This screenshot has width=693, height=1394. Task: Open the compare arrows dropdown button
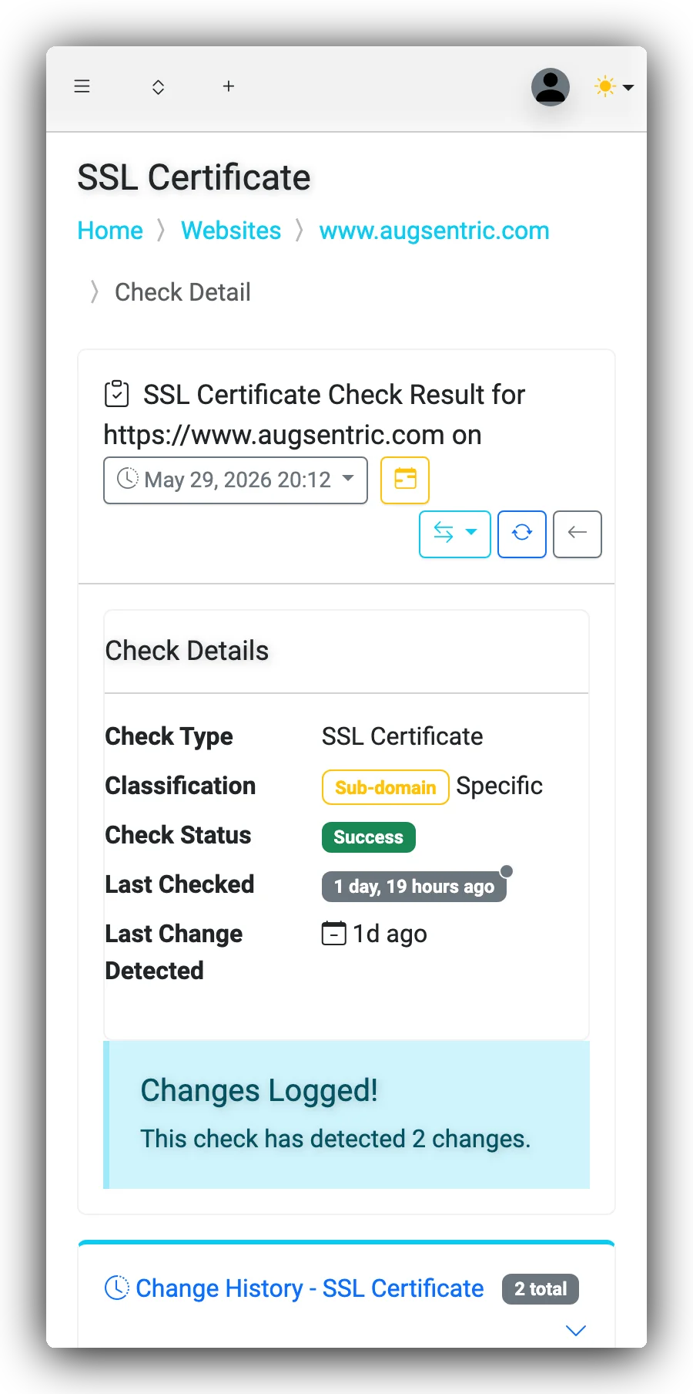click(455, 534)
